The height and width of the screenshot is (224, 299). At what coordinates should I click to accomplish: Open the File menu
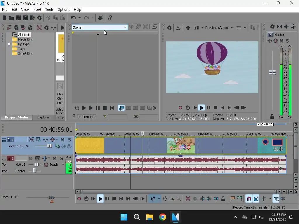click(x=5, y=10)
